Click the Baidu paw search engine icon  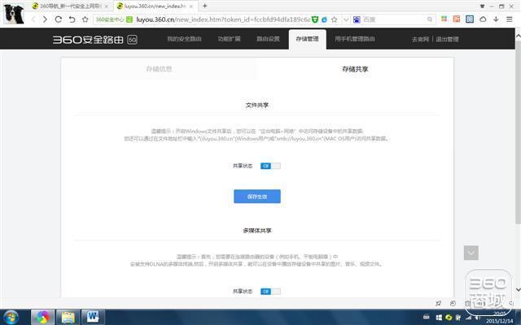pos(357,19)
